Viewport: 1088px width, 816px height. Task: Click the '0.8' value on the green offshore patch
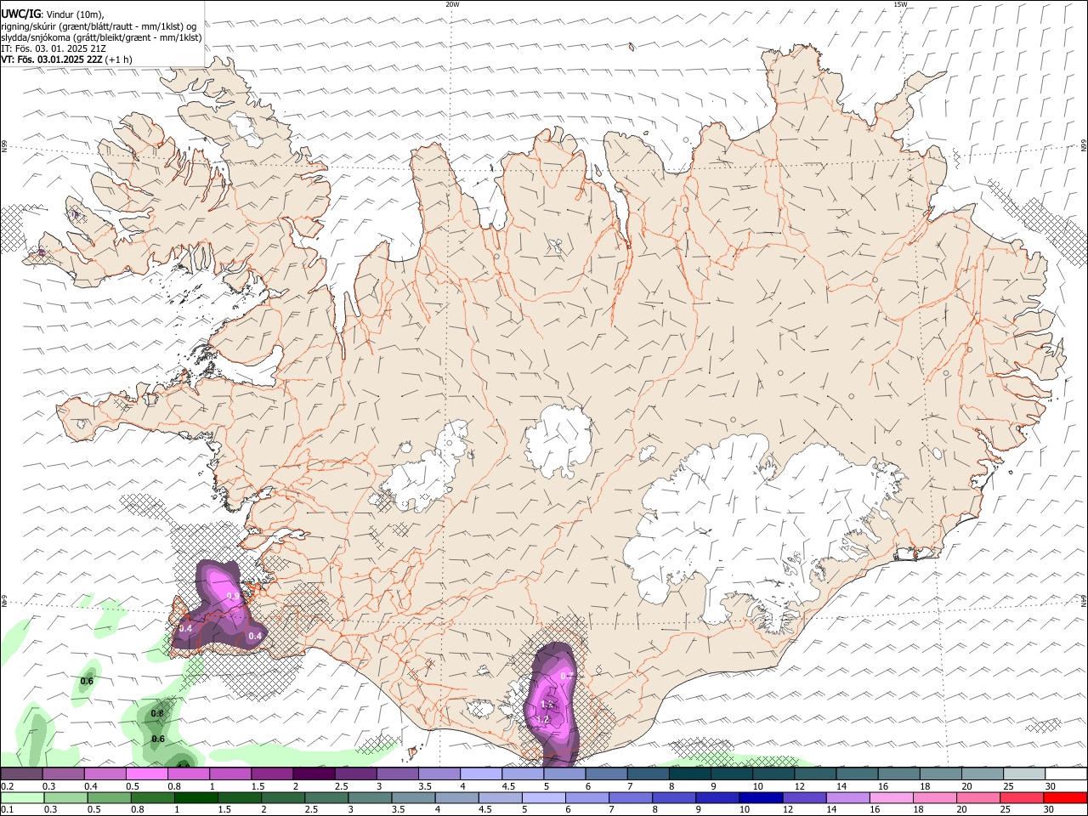point(157,713)
